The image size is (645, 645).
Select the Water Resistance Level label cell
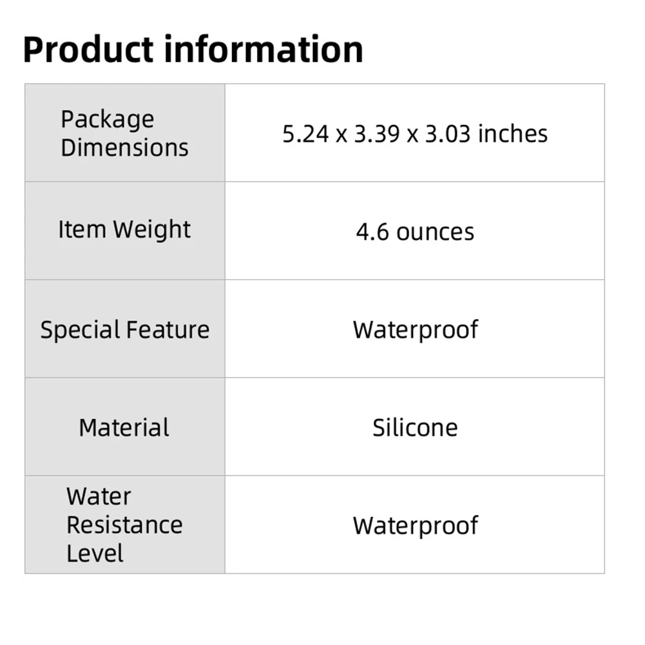(124, 525)
